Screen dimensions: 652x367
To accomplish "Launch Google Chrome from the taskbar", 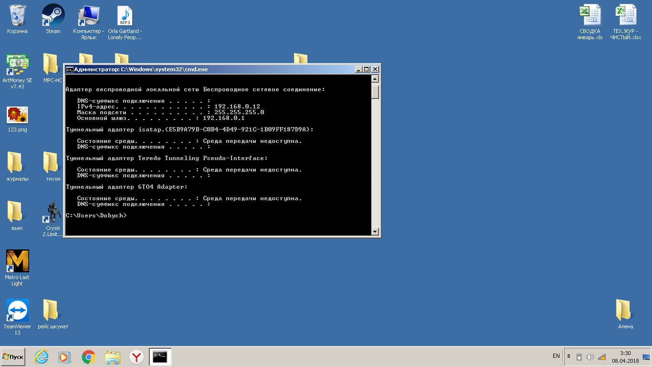I will coord(88,357).
